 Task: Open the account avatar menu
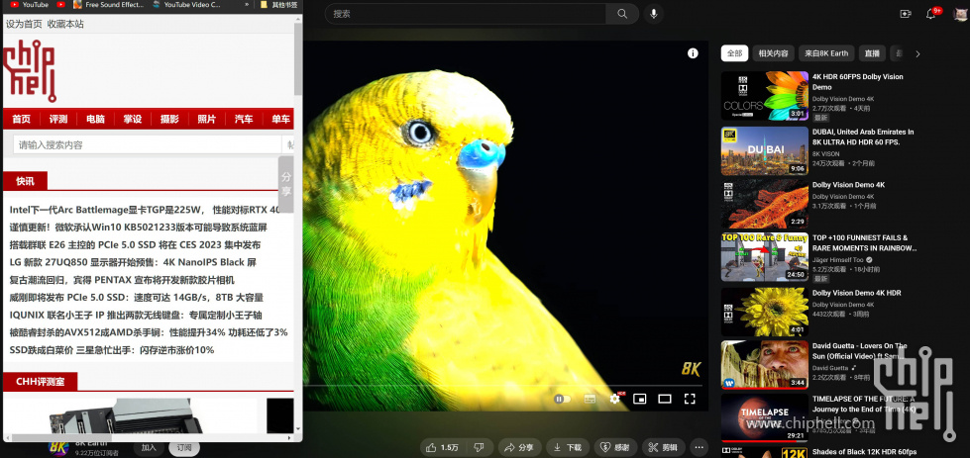coord(960,14)
